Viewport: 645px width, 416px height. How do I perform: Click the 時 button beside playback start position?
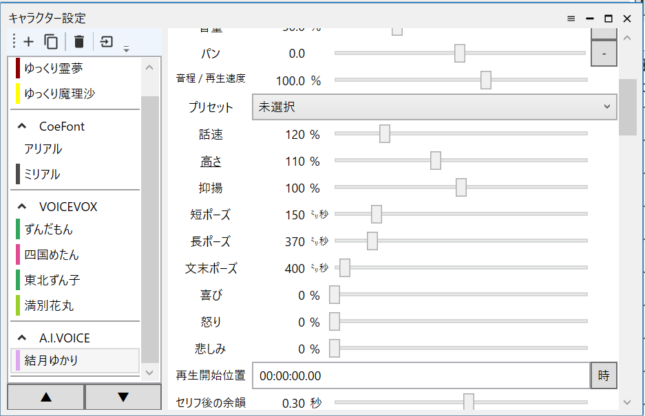pos(603,376)
